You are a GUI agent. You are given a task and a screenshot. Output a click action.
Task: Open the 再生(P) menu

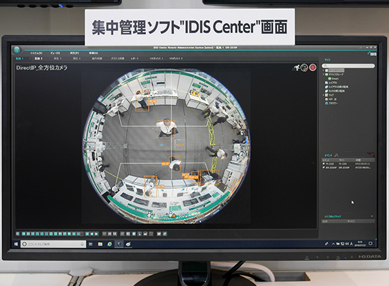74,53
